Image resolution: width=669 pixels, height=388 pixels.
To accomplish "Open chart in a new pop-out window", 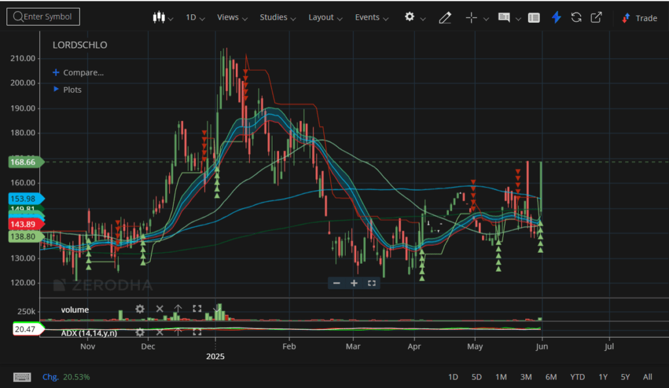I will pos(596,18).
